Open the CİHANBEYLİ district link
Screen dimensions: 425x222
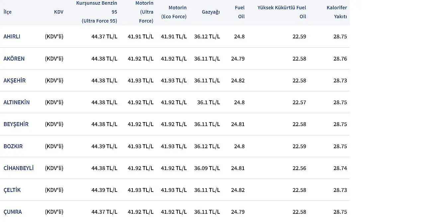point(19,168)
